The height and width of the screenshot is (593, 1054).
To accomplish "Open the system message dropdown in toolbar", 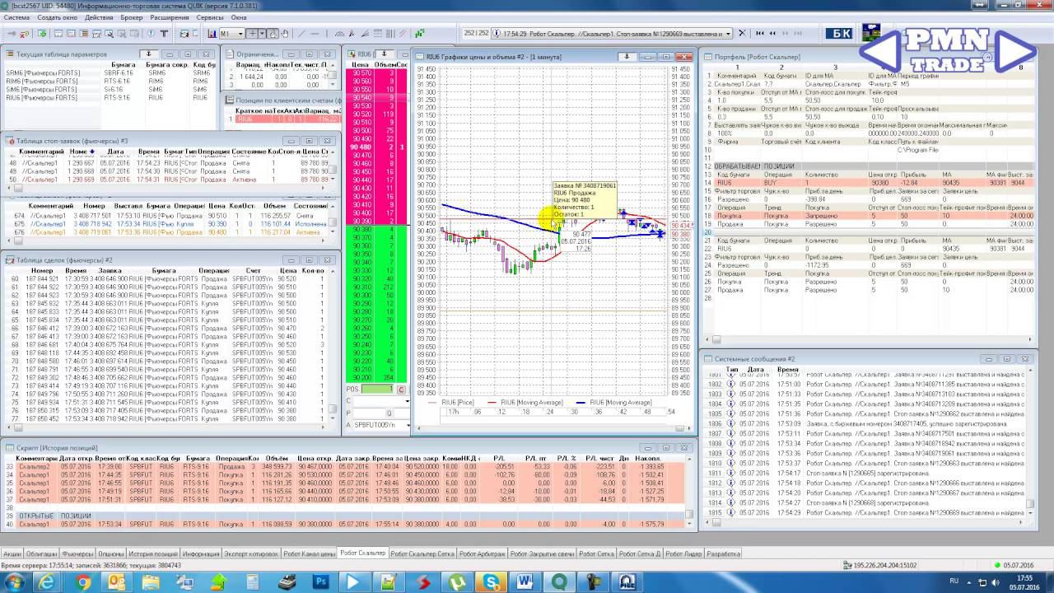I will 727,34.
